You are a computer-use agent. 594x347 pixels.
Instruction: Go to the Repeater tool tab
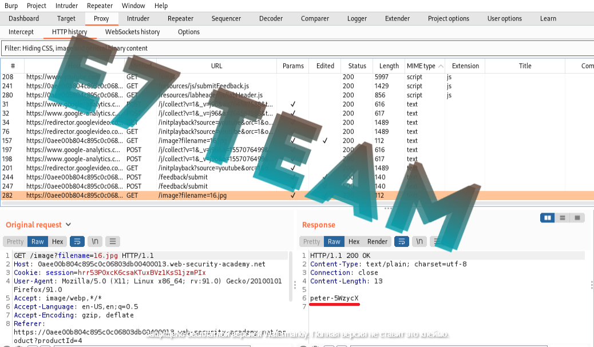(x=180, y=18)
